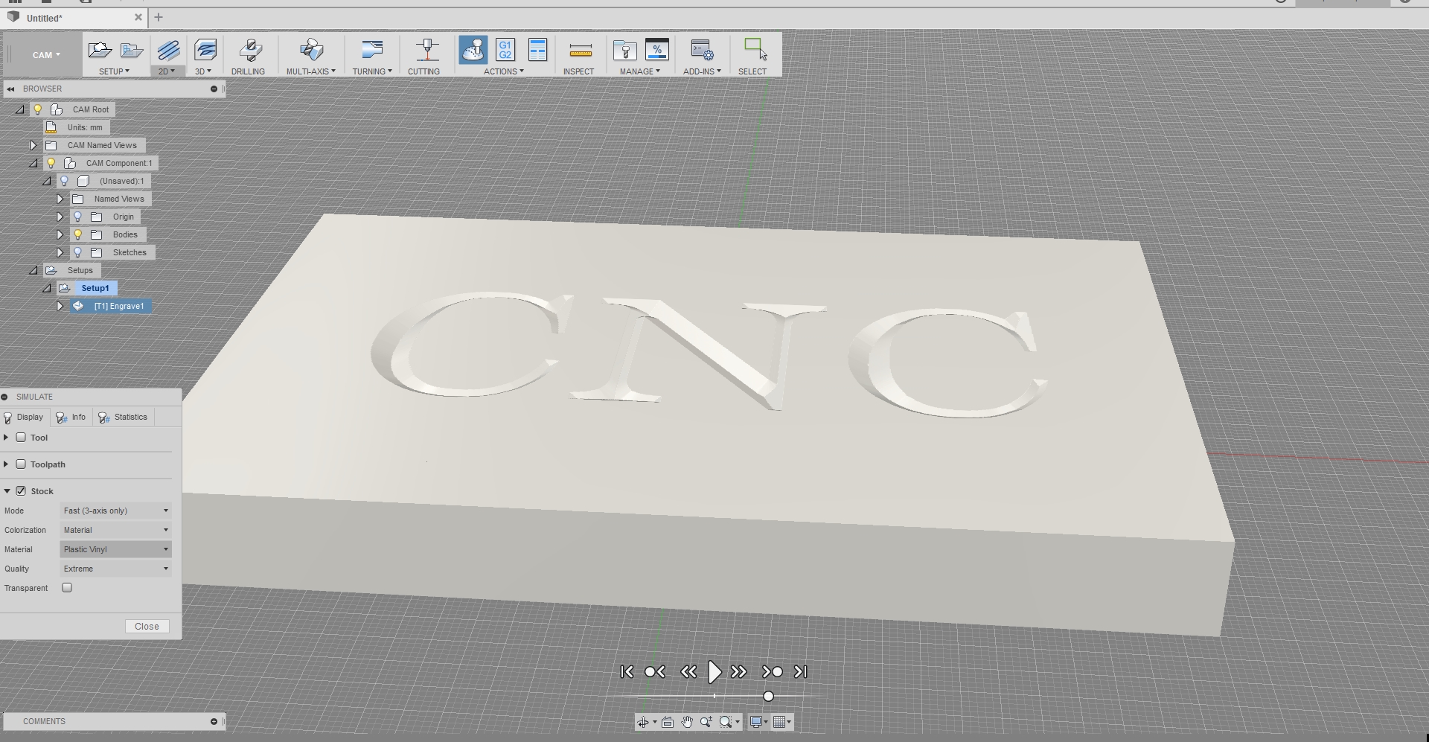Click the fast-forward double-arrow playback button
The image size is (1429, 742).
point(738,672)
